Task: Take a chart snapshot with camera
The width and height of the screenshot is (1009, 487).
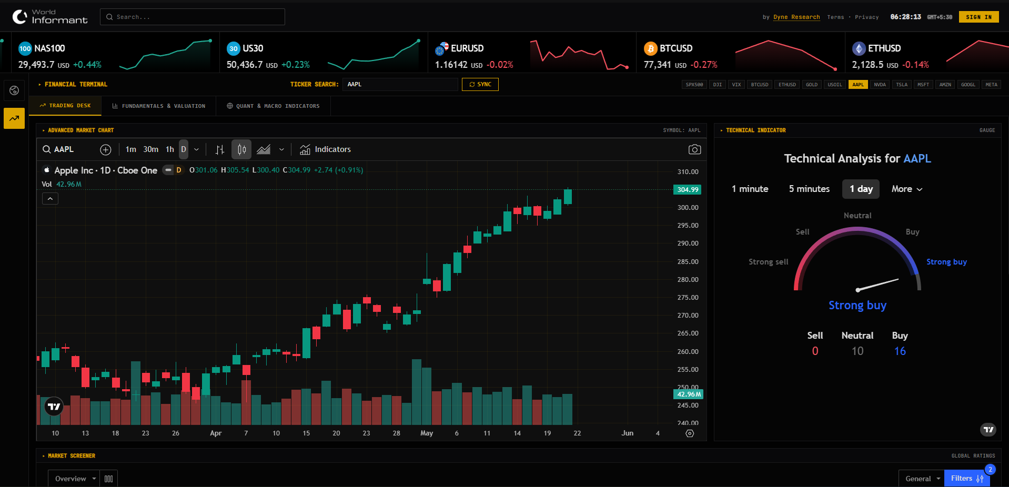Action: point(694,150)
